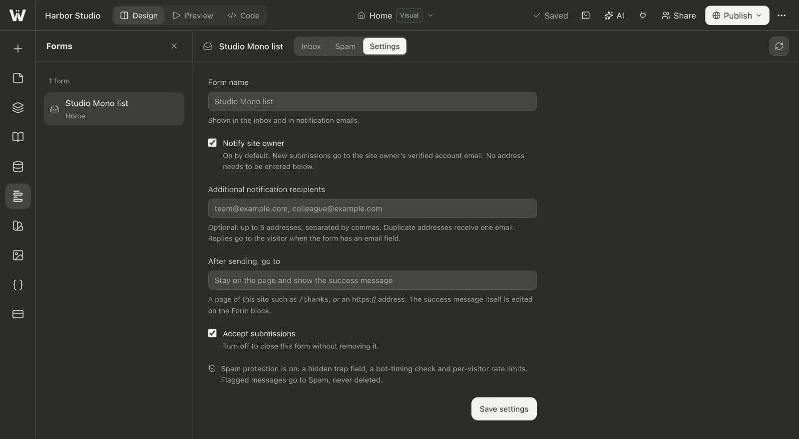The width and height of the screenshot is (799, 439).
Task: Open the Publish dropdown
Action: 737,15
